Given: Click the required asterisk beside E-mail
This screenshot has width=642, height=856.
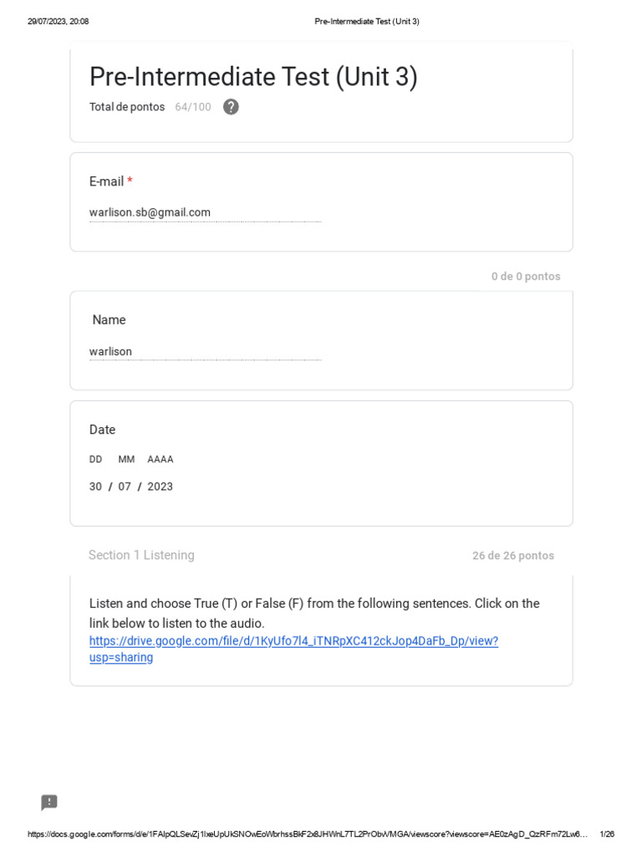Looking at the screenshot, I should pos(130,181).
